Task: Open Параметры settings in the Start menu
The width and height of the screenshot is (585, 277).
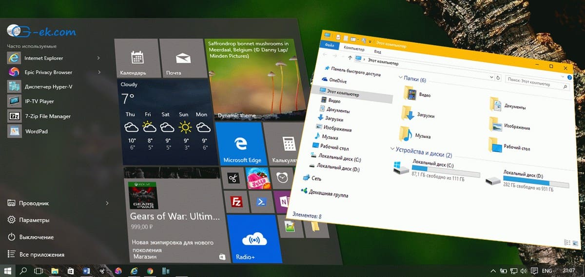Action: click(x=28, y=220)
